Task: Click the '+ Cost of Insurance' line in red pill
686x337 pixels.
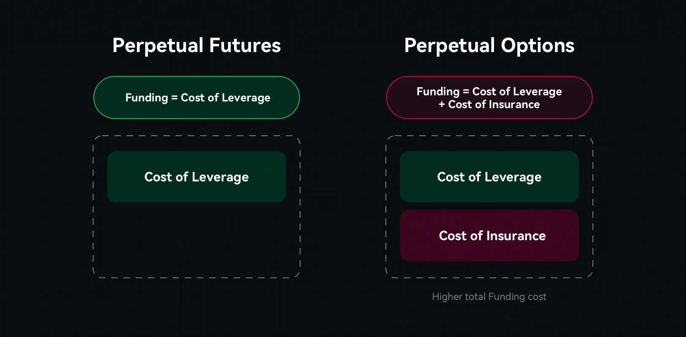Action: pos(489,104)
